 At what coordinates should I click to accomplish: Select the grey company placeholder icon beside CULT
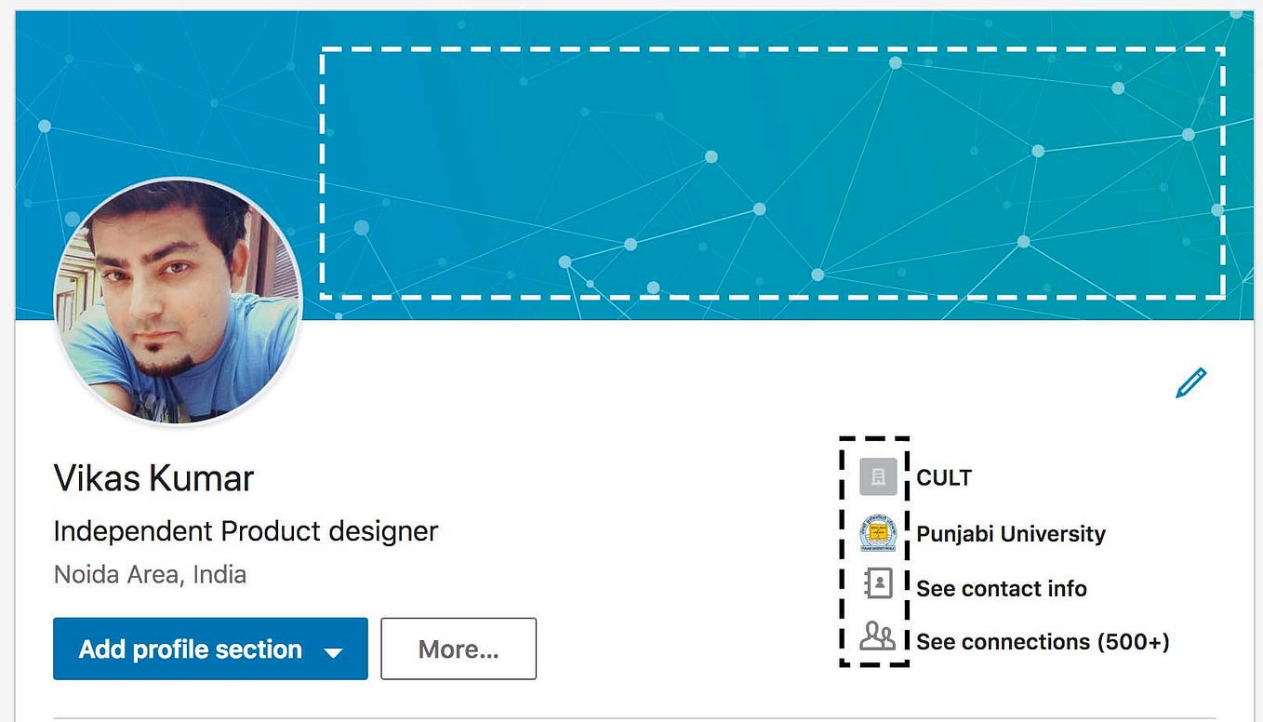pyautogui.click(x=878, y=476)
